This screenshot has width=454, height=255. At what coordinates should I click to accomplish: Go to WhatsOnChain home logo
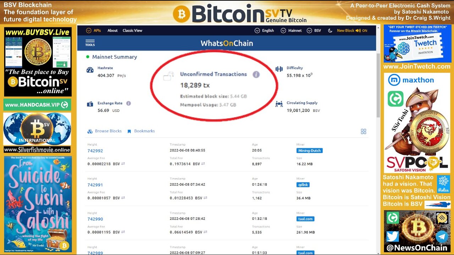point(227,43)
